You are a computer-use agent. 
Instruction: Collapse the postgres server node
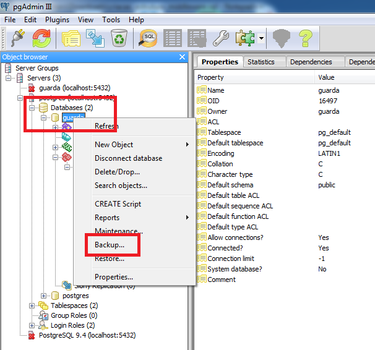(x=20, y=98)
